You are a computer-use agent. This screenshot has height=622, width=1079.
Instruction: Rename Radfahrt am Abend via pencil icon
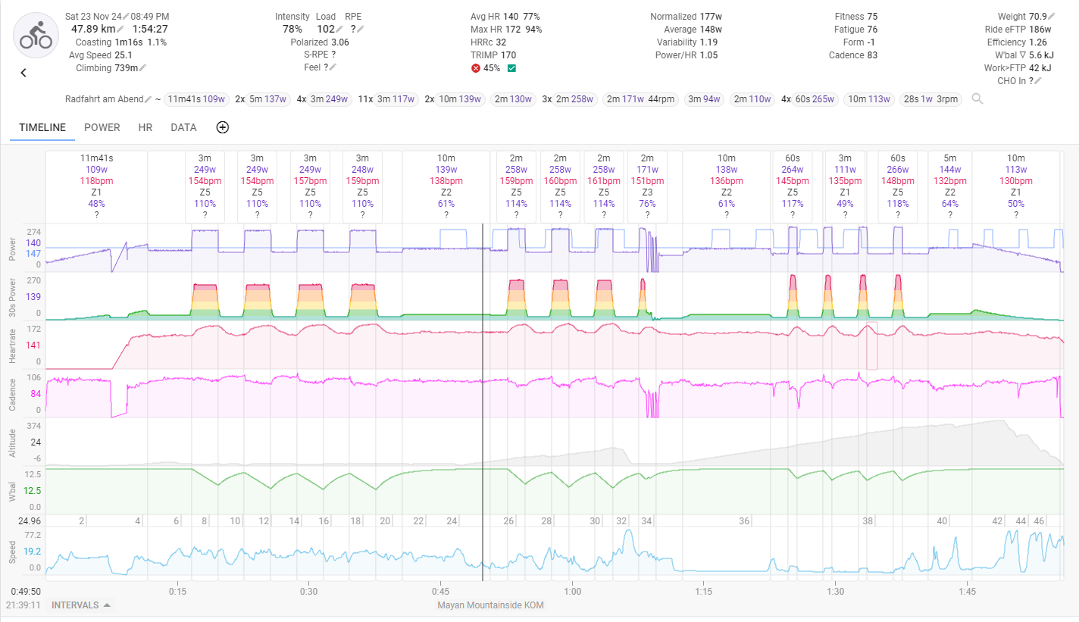(149, 99)
